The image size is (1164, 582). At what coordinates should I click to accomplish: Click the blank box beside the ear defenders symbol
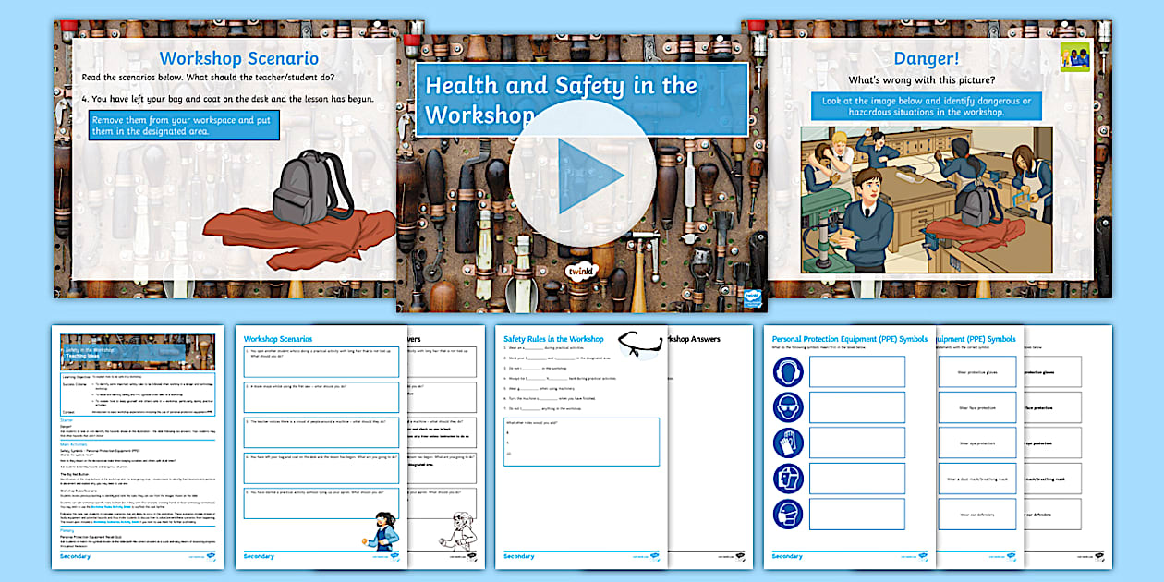tap(856, 371)
